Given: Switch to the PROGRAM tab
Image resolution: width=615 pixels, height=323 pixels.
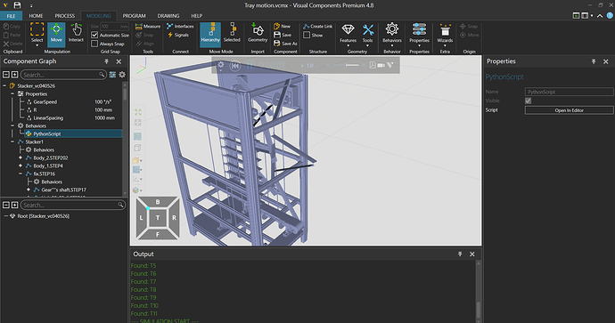Looking at the screenshot, I should (134, 16).
